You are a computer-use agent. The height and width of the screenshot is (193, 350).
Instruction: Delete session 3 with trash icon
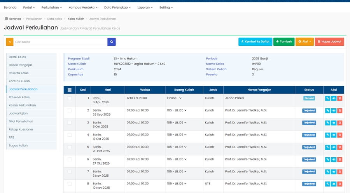point(339,123)
